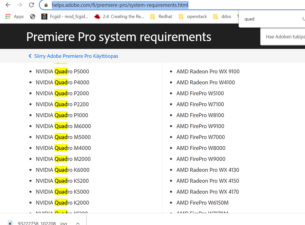Expand the download item options chevron
This screenshot has width=305, height=225.
(78, 223)
